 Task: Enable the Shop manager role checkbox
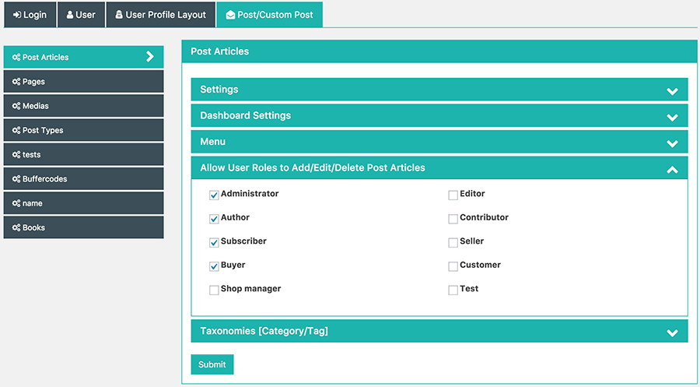point(214,290)
